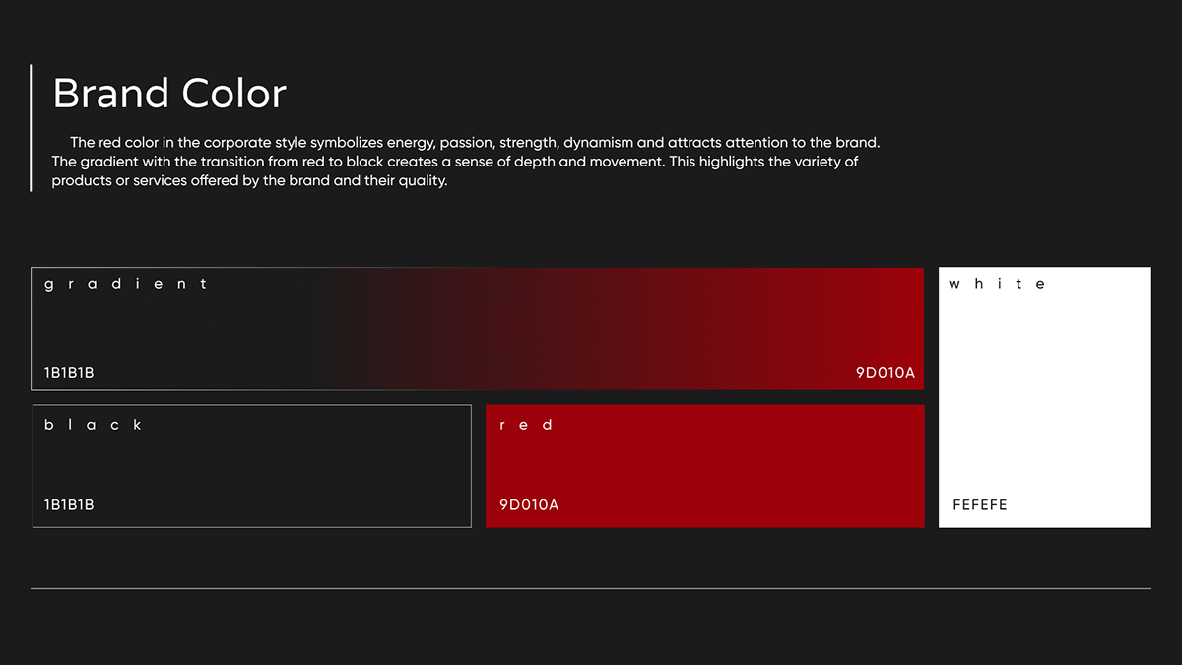This screenshot has width=1182, height=665.
Task: Click the "Brand Color" heading
Action: click(x=168, y=94)
